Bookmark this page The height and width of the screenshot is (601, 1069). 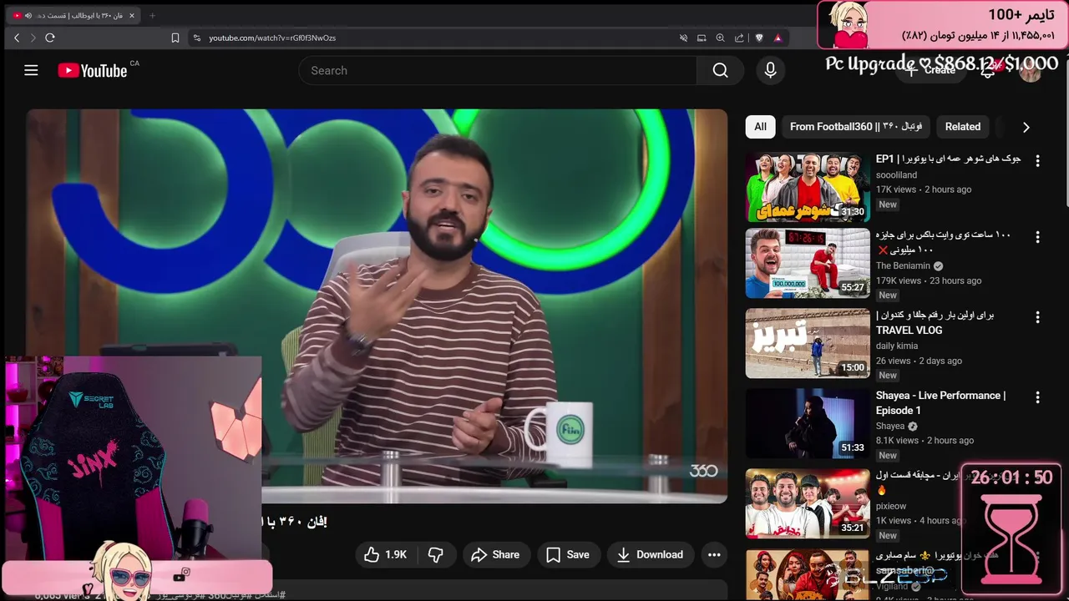(x=175, y=38)
